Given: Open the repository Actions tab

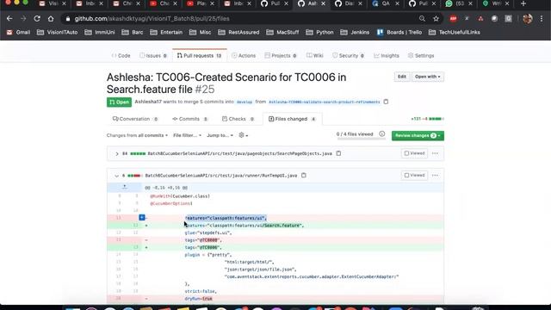Looking at the screenshot, I should coord(244,55).
